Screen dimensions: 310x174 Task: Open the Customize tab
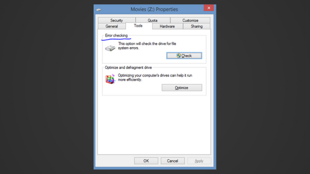[190, 20]
